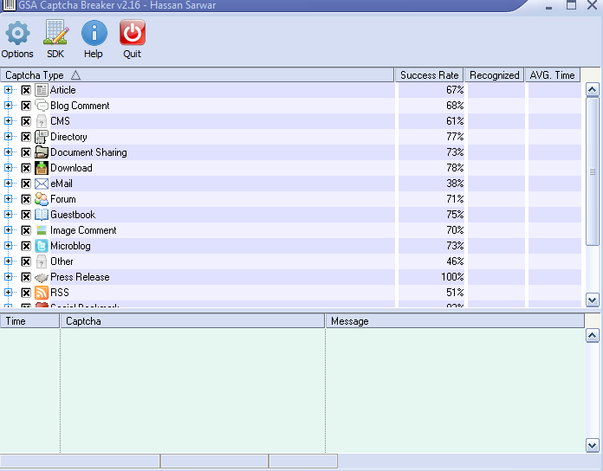Toggle the Image Comment checkbox
Viewport: 603px width, 471px height.
[x=26, y=230]
